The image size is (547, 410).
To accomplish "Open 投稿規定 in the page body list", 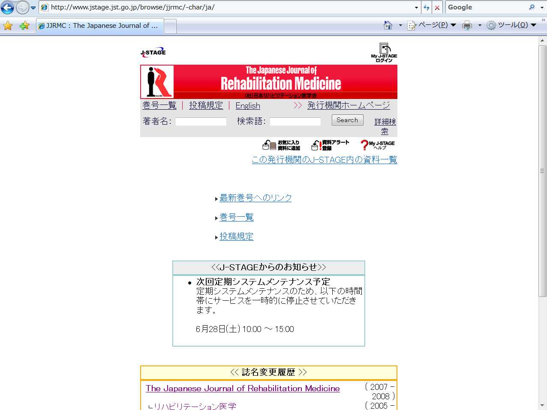I will pos(237,236).
